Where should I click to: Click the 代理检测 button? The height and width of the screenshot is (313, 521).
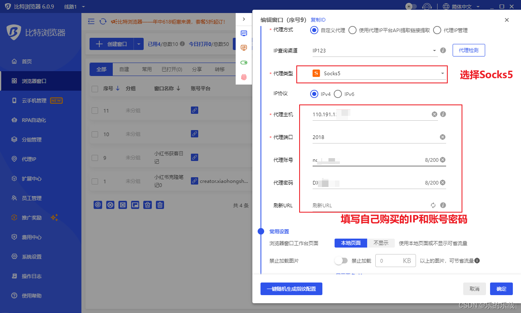[x=468, y=50]
